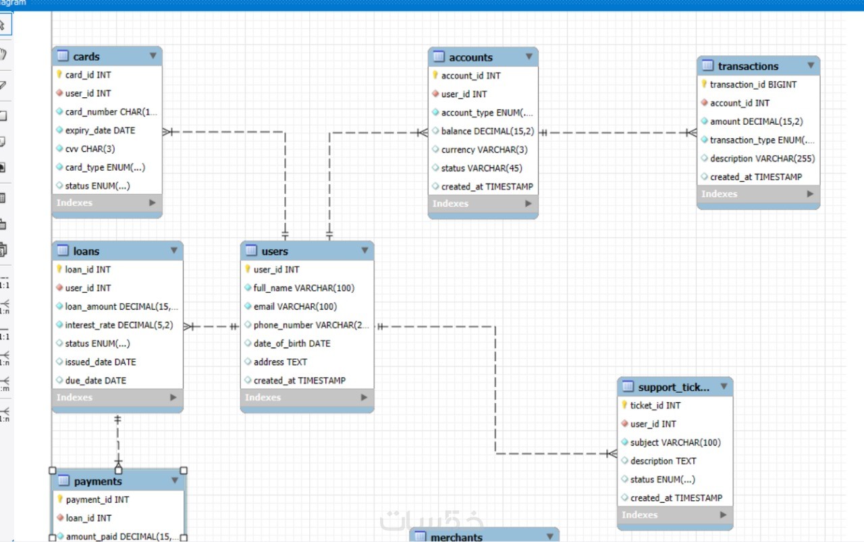Viewport: 864px width, 542px height.
Task: Choose the 1:n existing-columns relationship tool at bottom
Action: [x=4, y=414]
